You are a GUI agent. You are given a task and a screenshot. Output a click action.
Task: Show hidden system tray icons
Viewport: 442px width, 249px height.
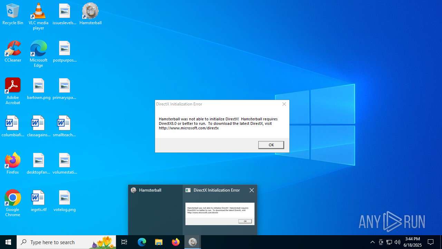click(x=373, y=242)
